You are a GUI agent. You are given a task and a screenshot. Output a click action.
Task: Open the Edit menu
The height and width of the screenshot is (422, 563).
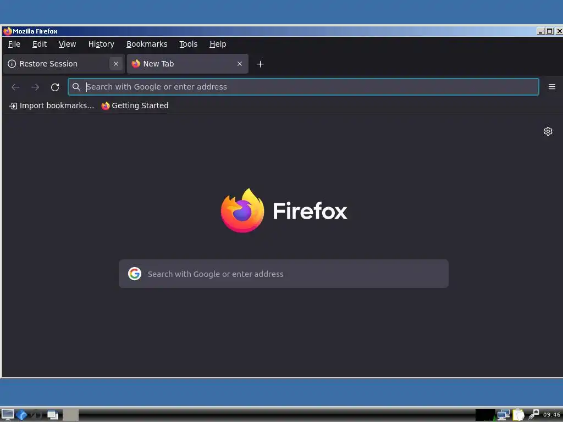40,44
